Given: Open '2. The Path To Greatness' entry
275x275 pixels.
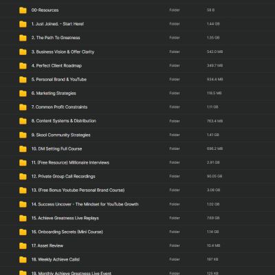Looking at the screenshot, I should [56, 38].
